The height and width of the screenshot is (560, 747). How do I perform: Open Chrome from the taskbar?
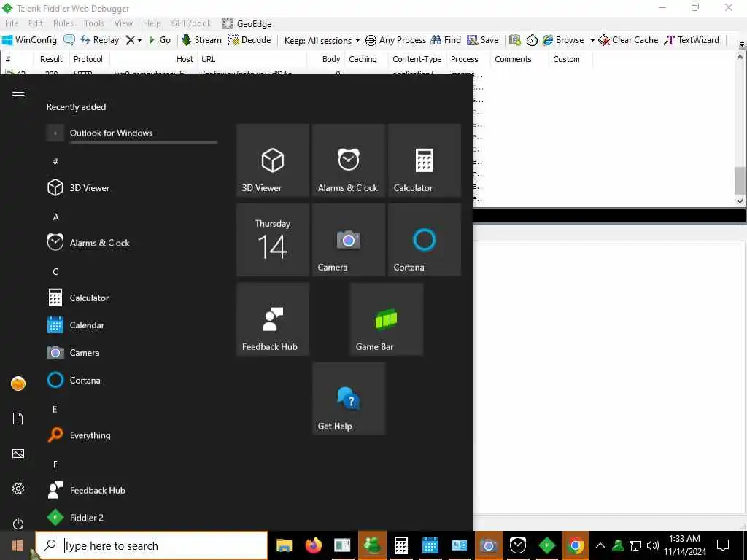tap(576, 545)
